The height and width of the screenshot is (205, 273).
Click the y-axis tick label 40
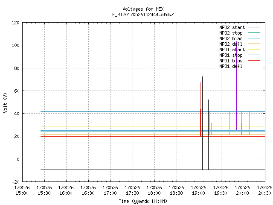(17, 114)
